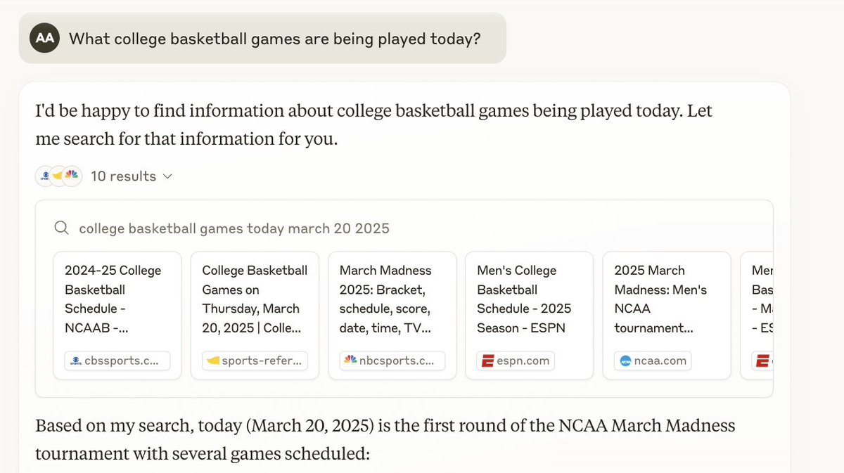Toggle the "10 results" label
Image resolution: width=844 pixels, height=473 pixels.
click(123, 176)
